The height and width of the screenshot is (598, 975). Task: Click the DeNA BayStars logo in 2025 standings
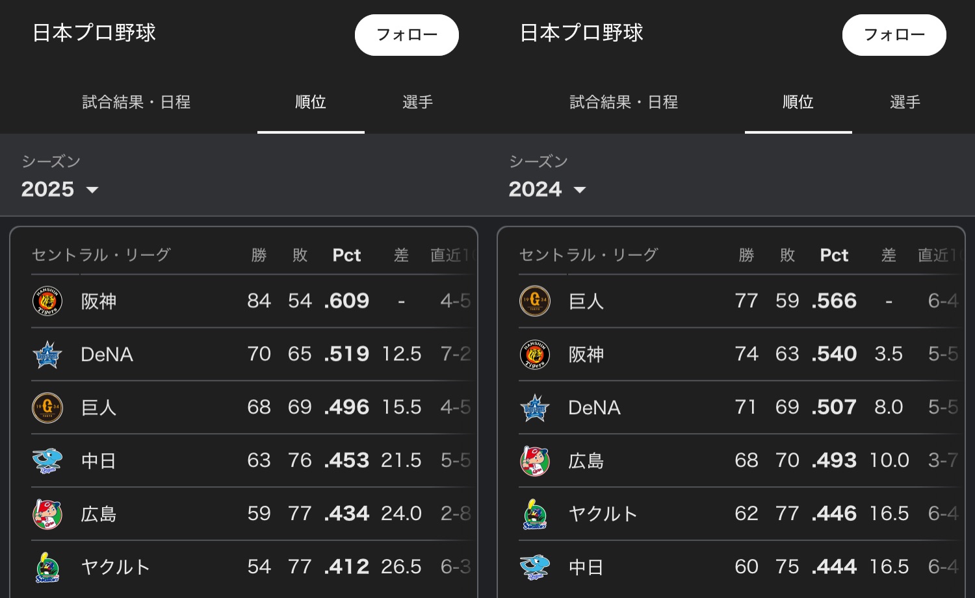(x=47, y=355)
